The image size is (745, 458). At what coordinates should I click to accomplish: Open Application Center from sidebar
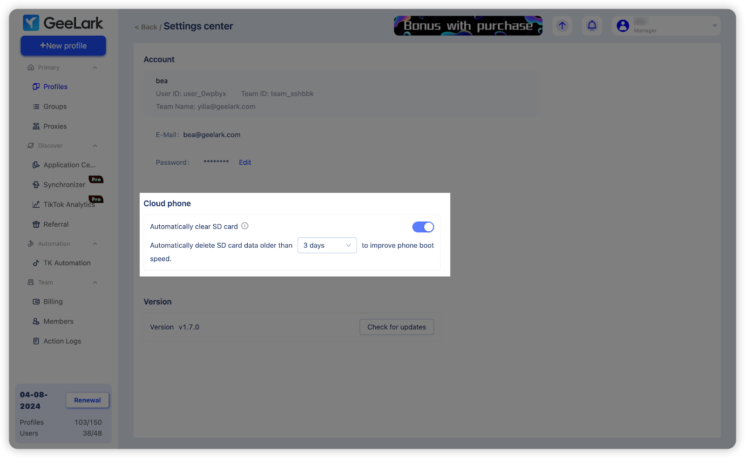[x=69, y=165]
